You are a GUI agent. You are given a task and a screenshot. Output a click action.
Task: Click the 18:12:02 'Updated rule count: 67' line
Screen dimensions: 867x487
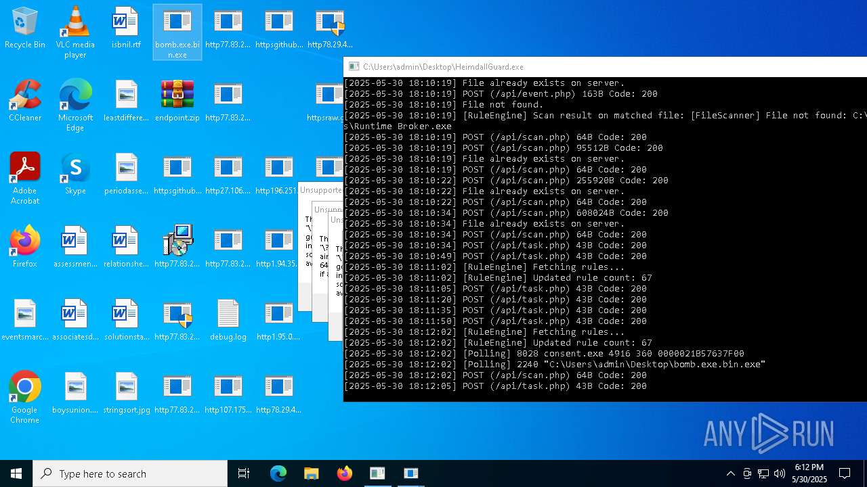(498, 343)
